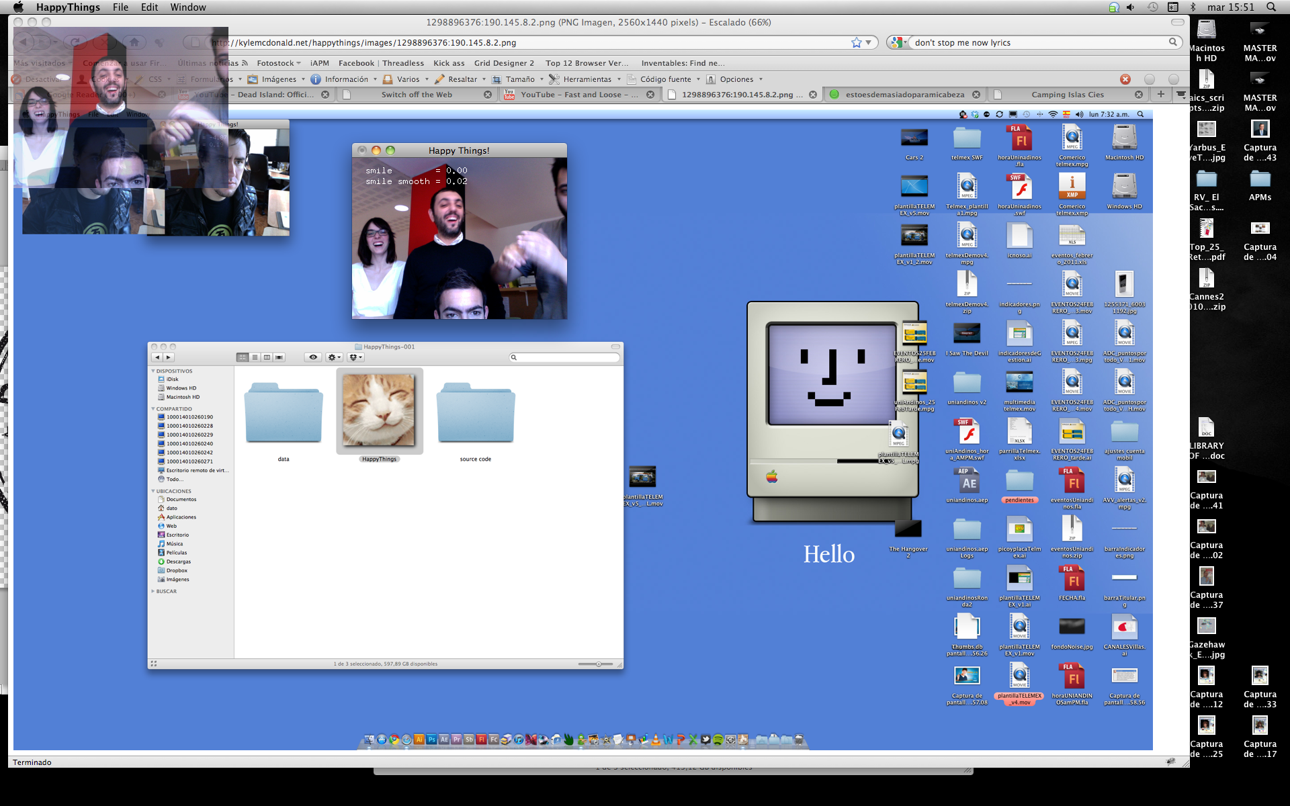The height and width of the screenshot is (806, 1290).
Task: Open a new tab with plus button
Action: point(1160,95)
